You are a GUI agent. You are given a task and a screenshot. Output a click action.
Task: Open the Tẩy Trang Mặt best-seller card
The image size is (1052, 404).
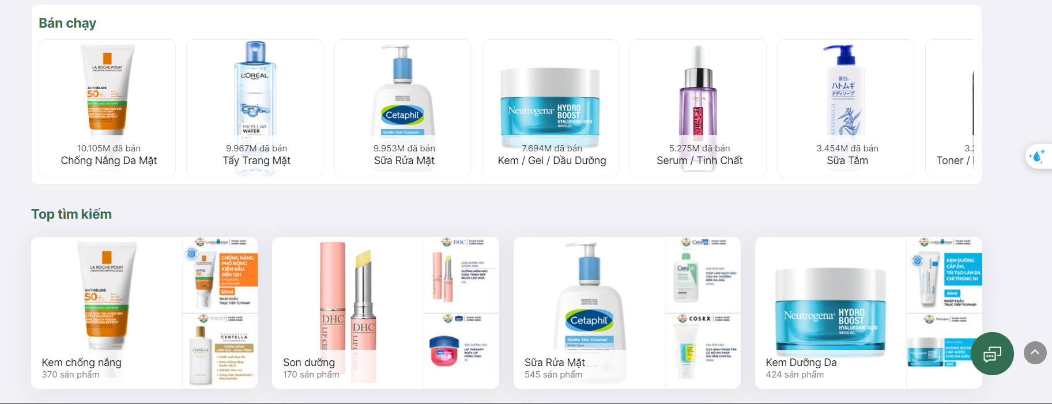coord(255,108)
